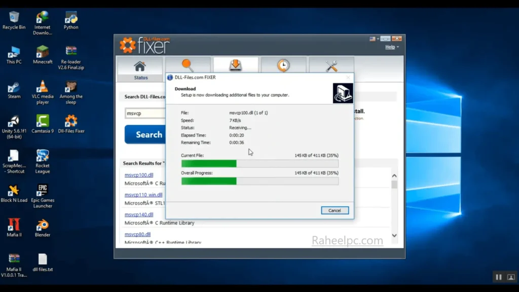Open Internet Download Manager desktop icon
This screenshot has height=292, width=519.
pos(43,22)
